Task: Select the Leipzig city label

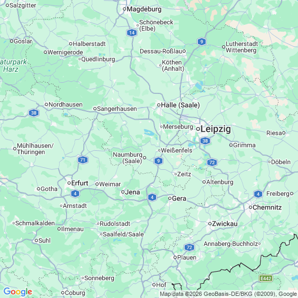Action: pos(216,129)
